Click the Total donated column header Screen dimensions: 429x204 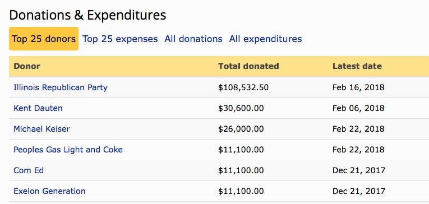pyautogui.click(x=248, y=66)
